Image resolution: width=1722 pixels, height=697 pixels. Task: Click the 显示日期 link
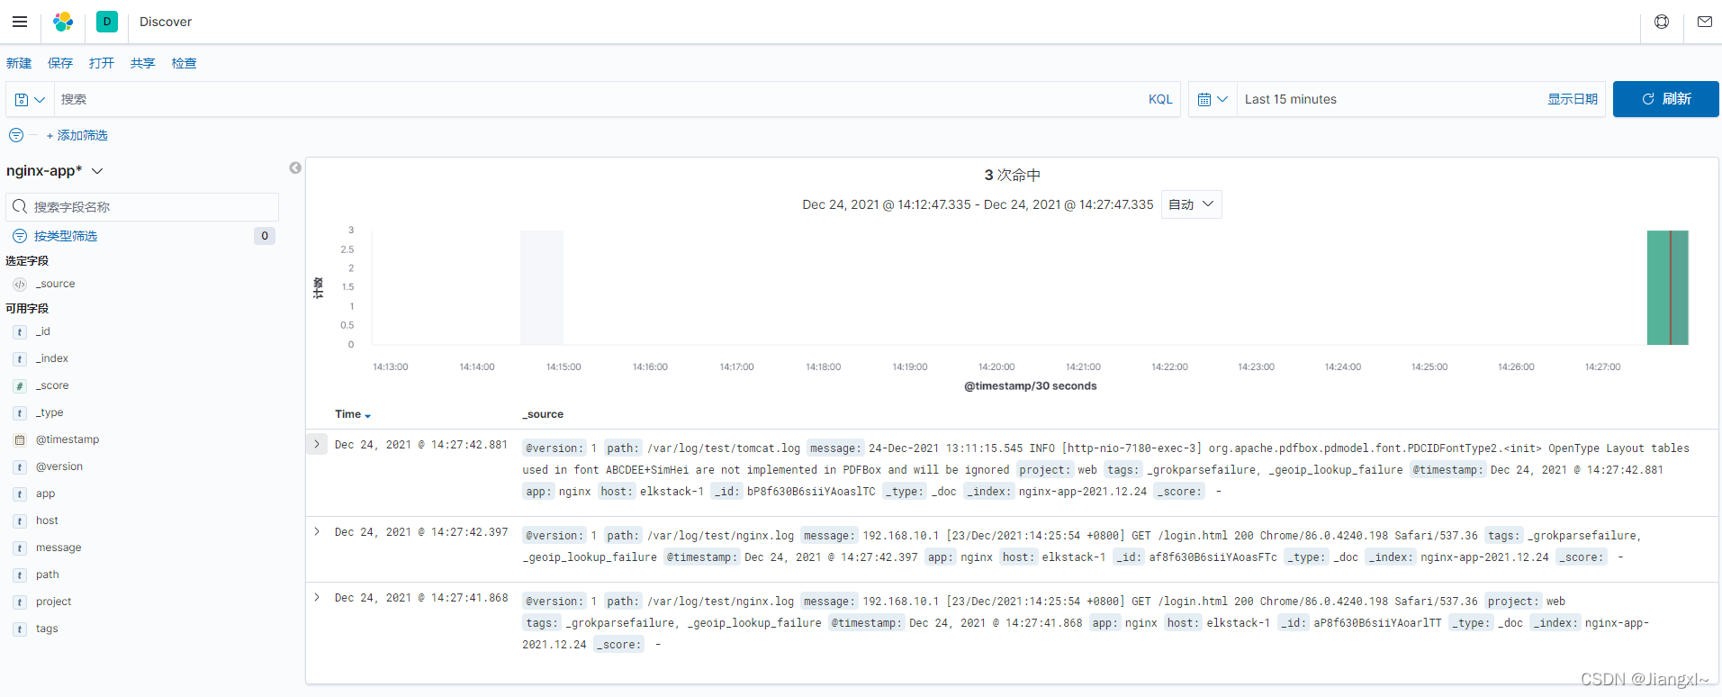point(1573,99)
